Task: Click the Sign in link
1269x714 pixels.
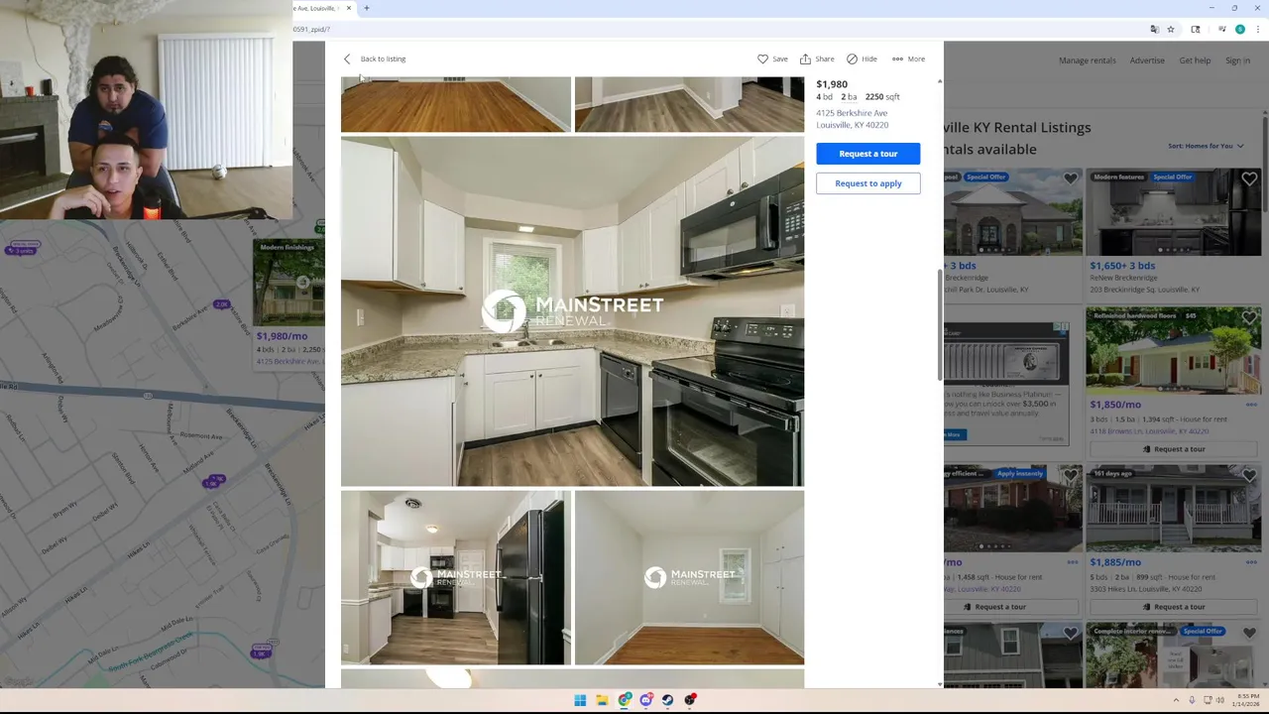Action: tap(1237, 60)
